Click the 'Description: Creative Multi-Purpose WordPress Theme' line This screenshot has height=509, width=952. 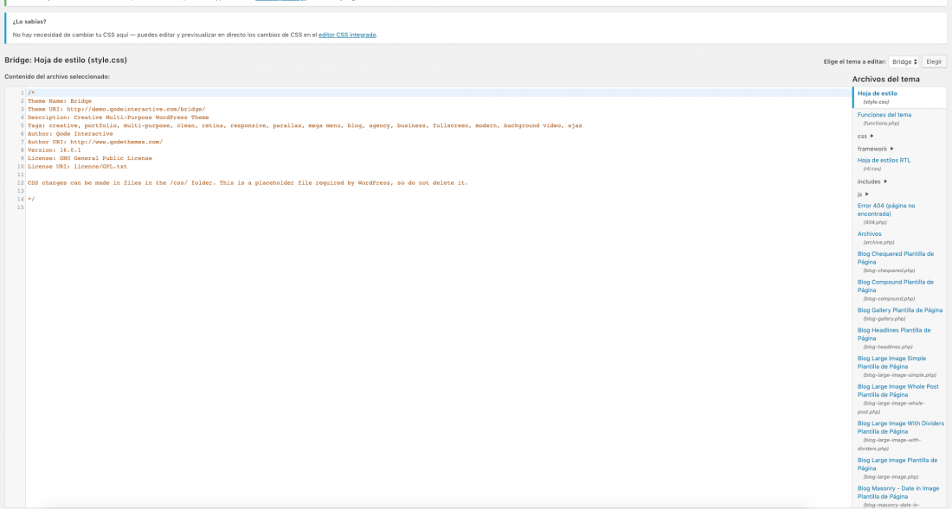coord(118,118)
